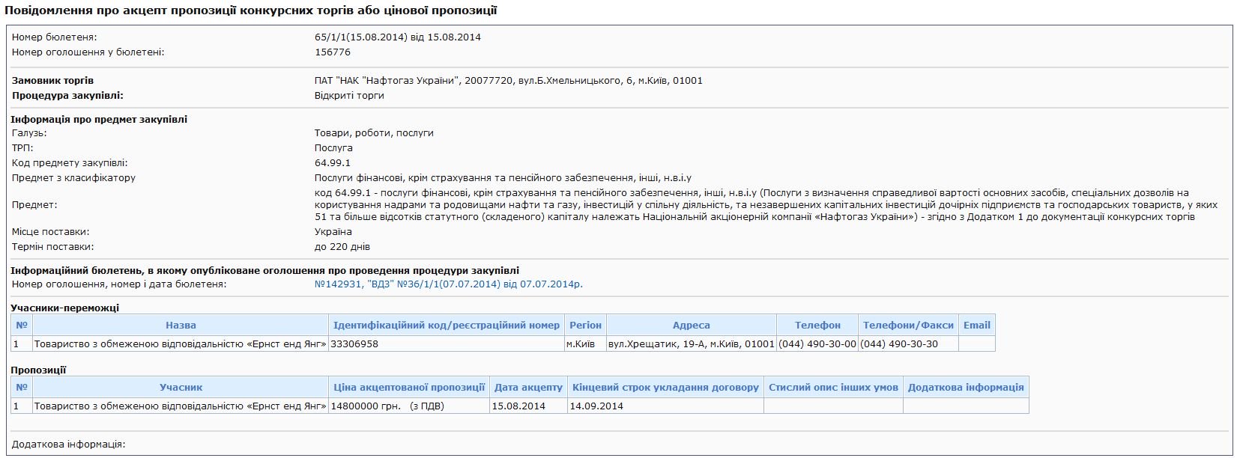
Task: Click delivery place 'Україна'
Action: pos(333,232)
